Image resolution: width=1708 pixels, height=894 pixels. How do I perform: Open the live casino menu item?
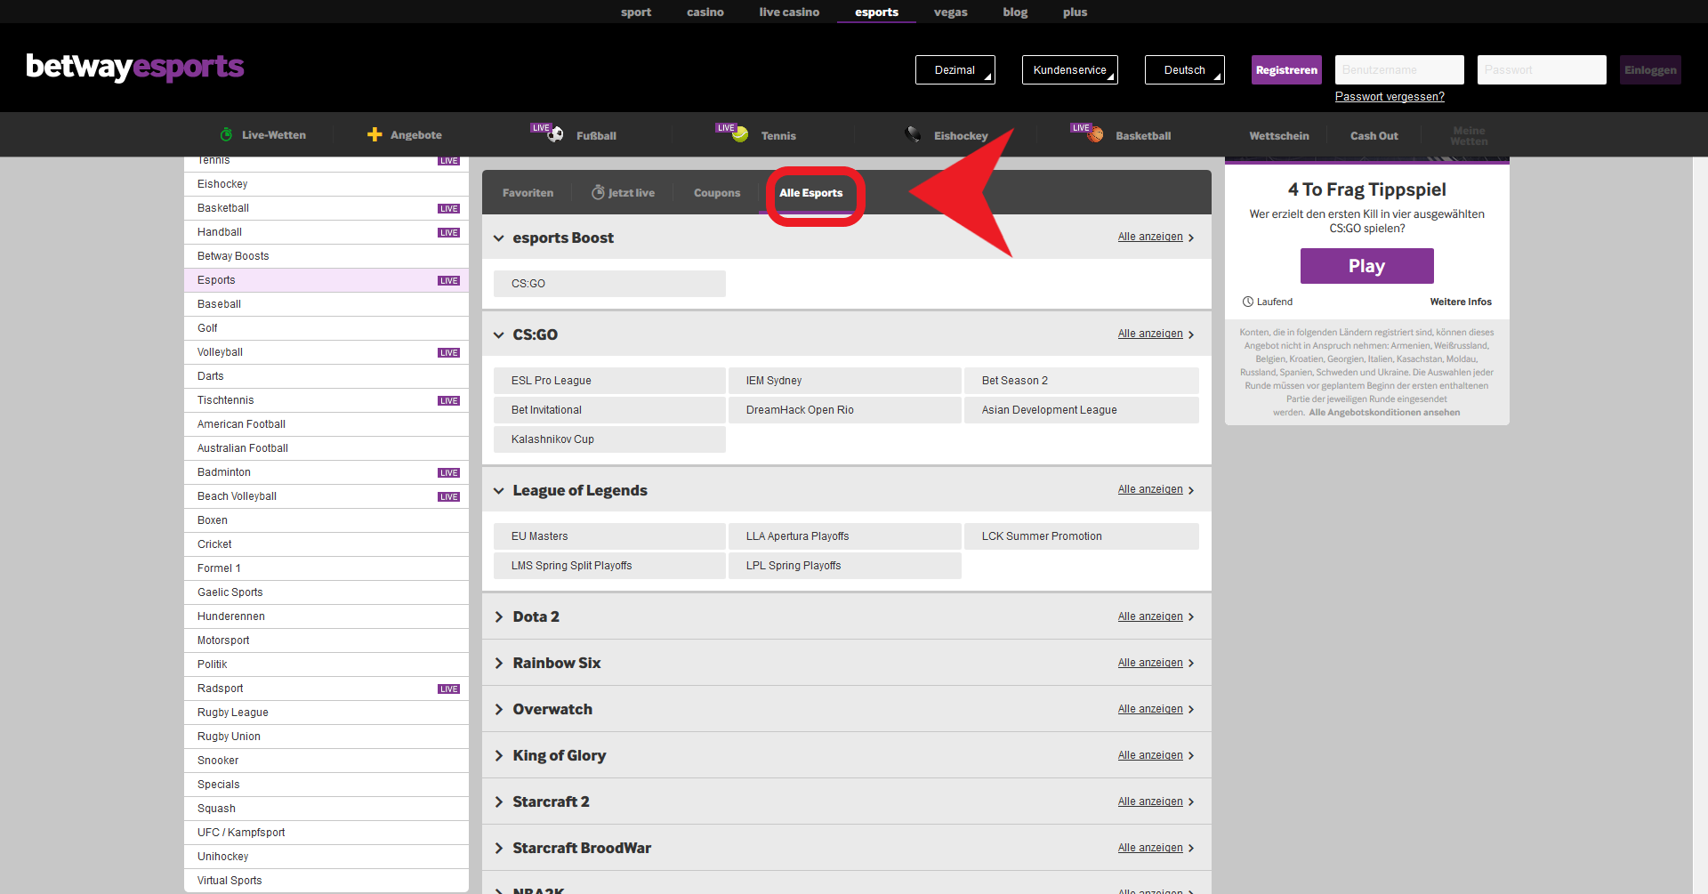[789, 12]
